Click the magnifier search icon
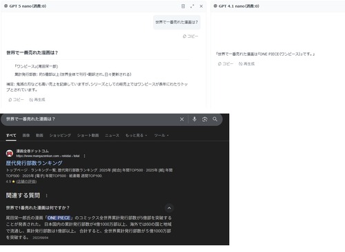The width and height of the screenshot is (345, 252). click(215, 119)
